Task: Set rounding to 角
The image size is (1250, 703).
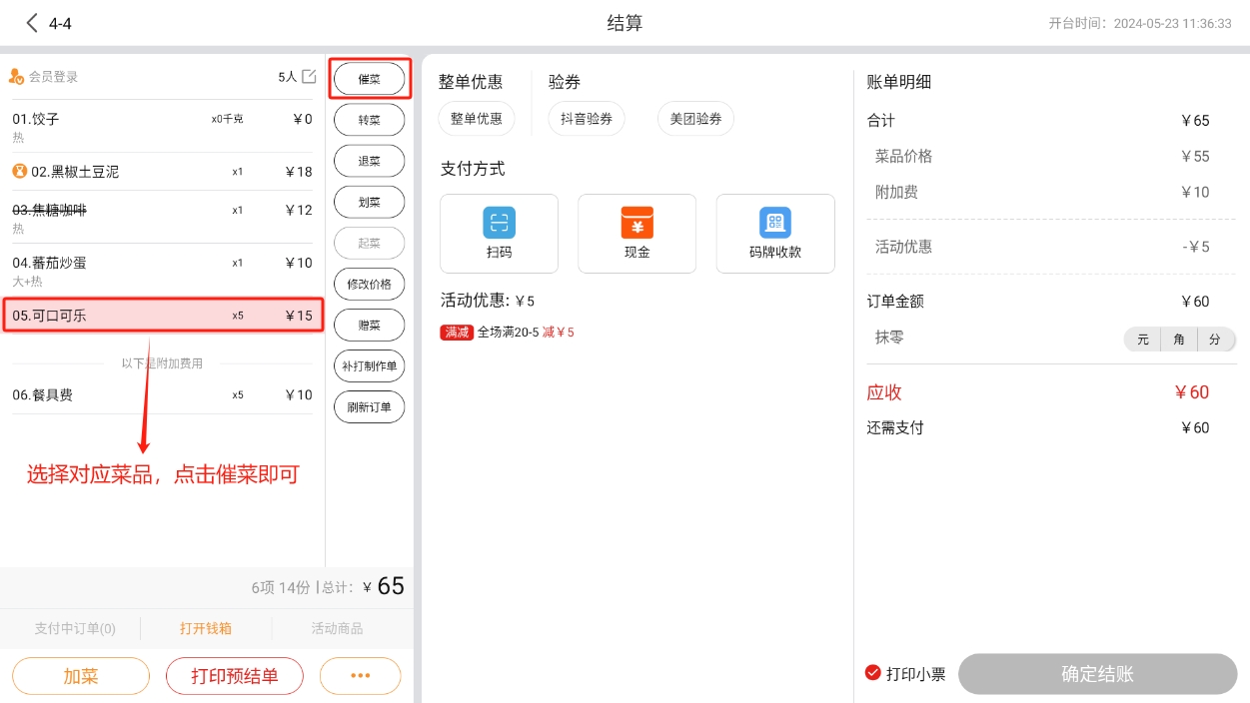Action: (x=1179, y=340)
